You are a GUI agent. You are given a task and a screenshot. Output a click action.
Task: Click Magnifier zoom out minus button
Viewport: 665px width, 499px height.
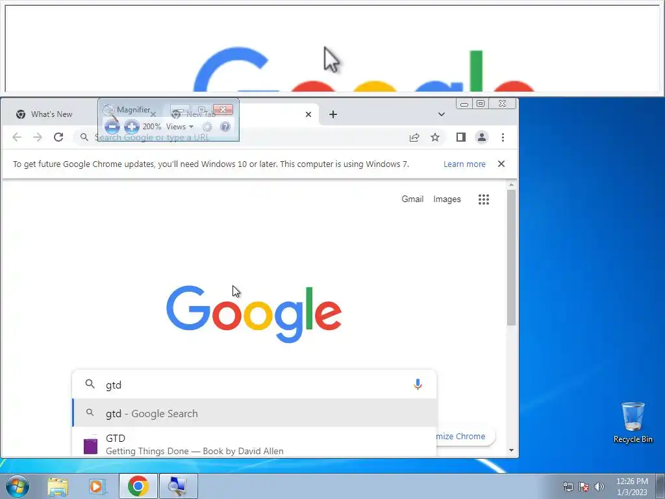[x=112, y=127]
